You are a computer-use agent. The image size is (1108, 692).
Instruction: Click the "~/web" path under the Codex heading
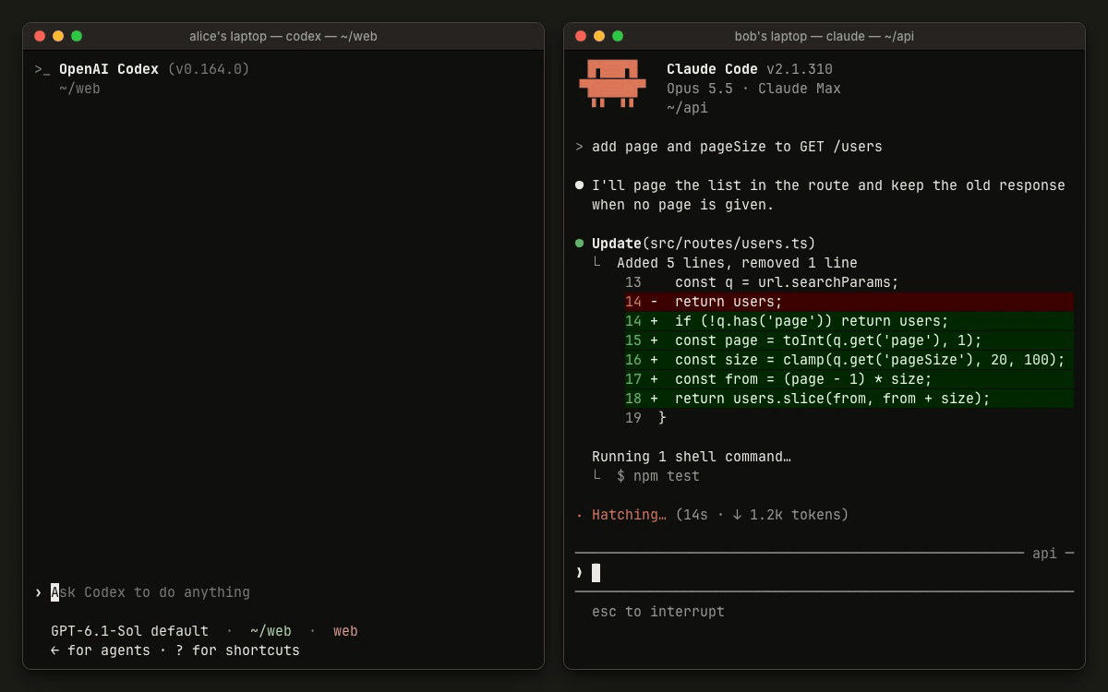pyautogui.click(x=79, y=89)
